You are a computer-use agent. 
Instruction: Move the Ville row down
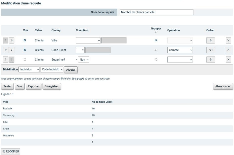(x=12, y=40)
